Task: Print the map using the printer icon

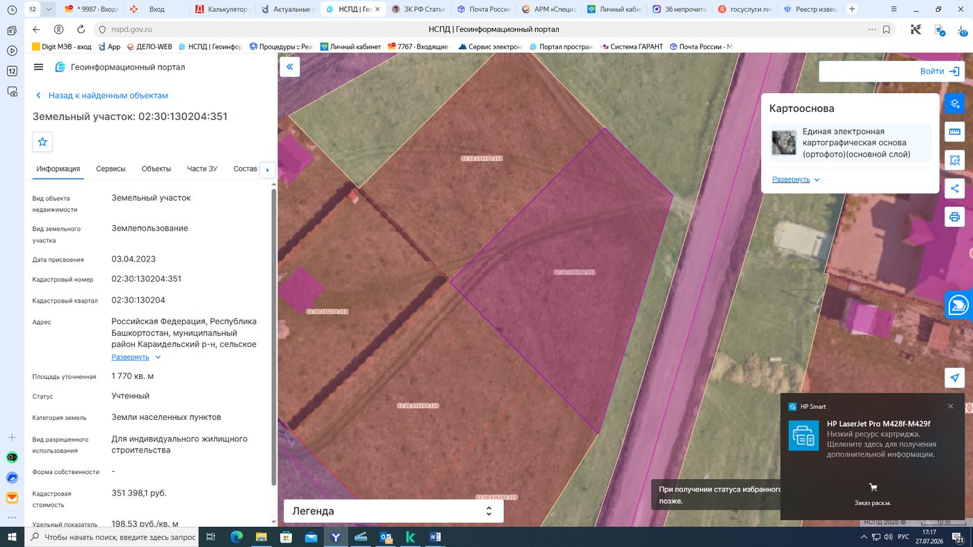Action: pyautogui.click(x=955, y=217)
